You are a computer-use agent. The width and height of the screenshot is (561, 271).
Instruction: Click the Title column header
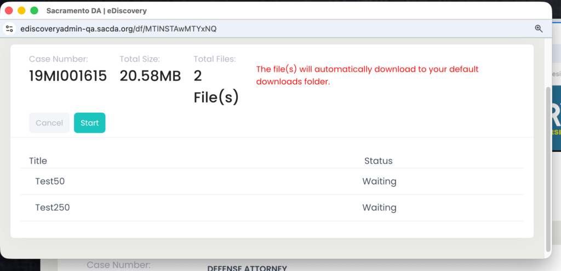pos(38,161)
